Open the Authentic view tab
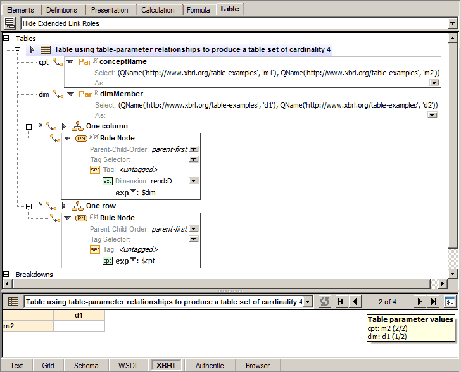This screenshot has height=372, width=461. (x=210, y=365)
